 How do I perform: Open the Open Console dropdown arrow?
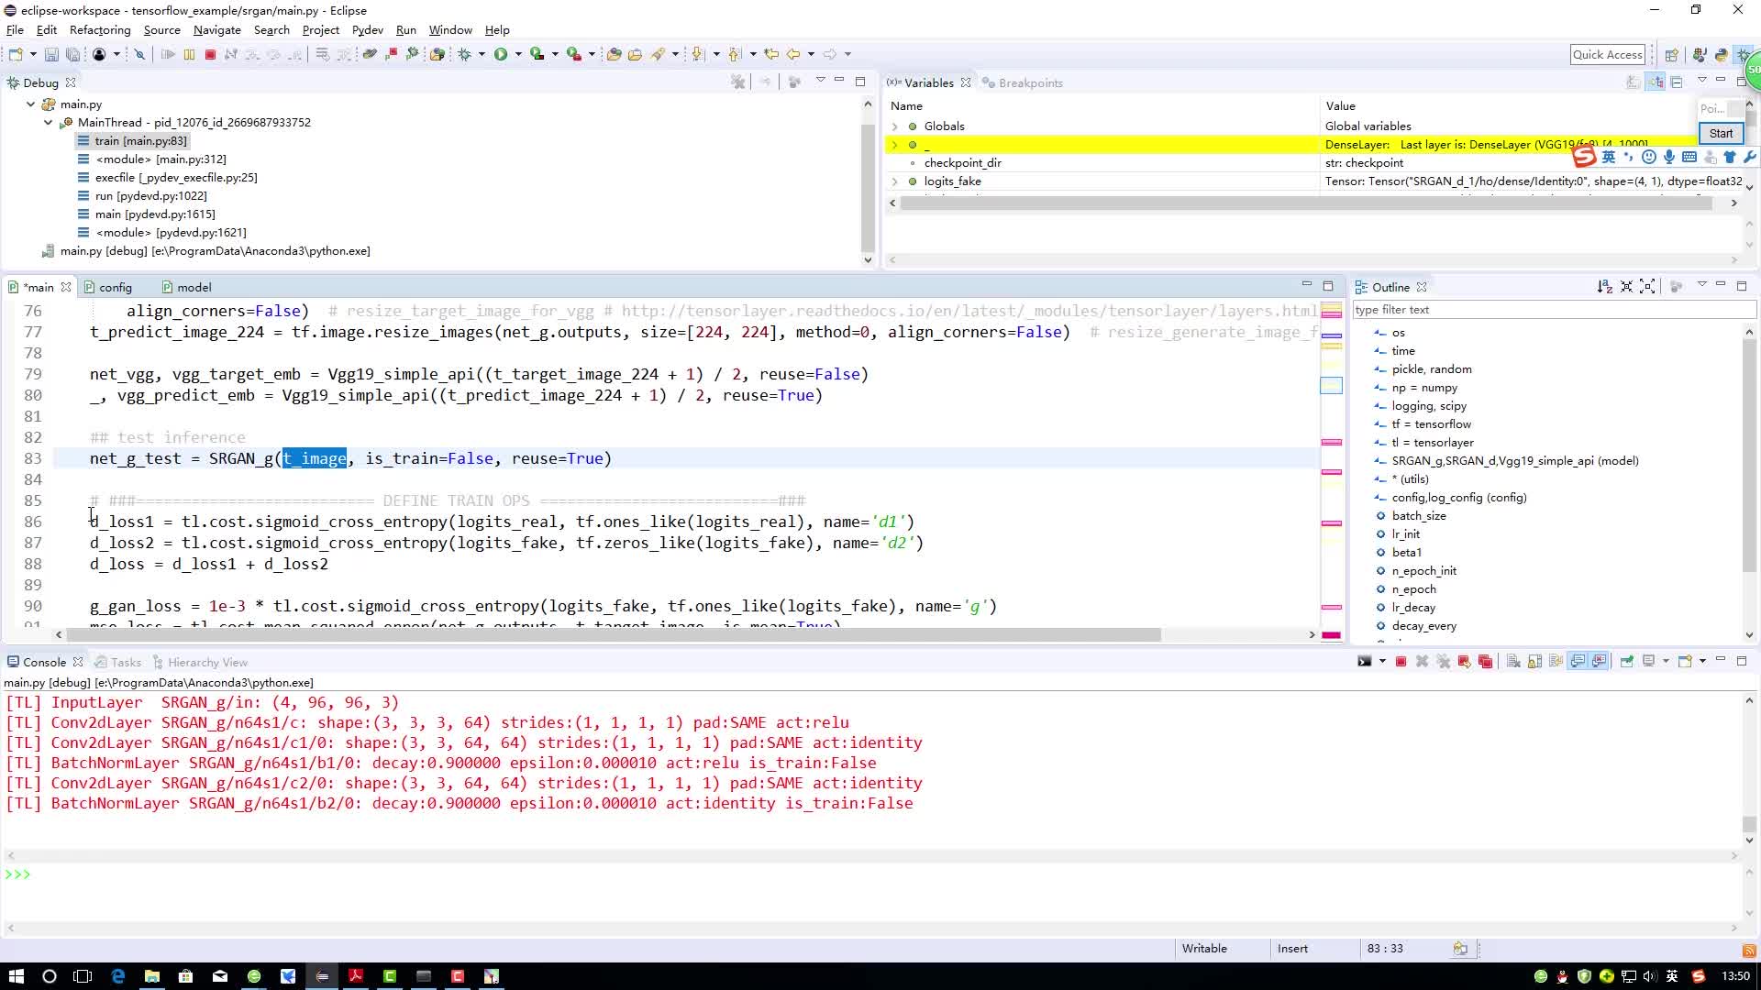[1702, 662]
